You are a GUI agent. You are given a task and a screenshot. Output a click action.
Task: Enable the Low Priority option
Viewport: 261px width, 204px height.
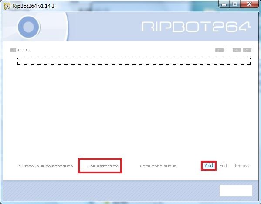click(x=103, y=166)
